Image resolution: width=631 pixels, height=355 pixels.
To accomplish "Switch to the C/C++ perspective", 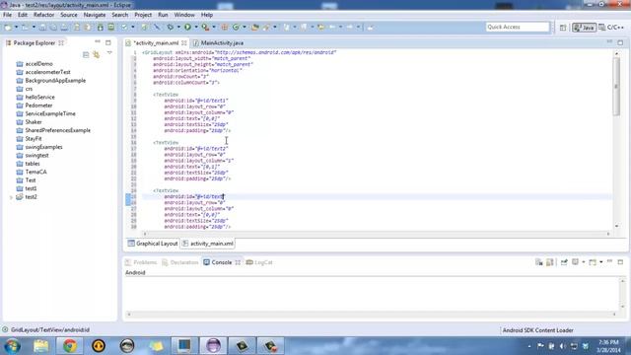I will (x=611, y=28).
